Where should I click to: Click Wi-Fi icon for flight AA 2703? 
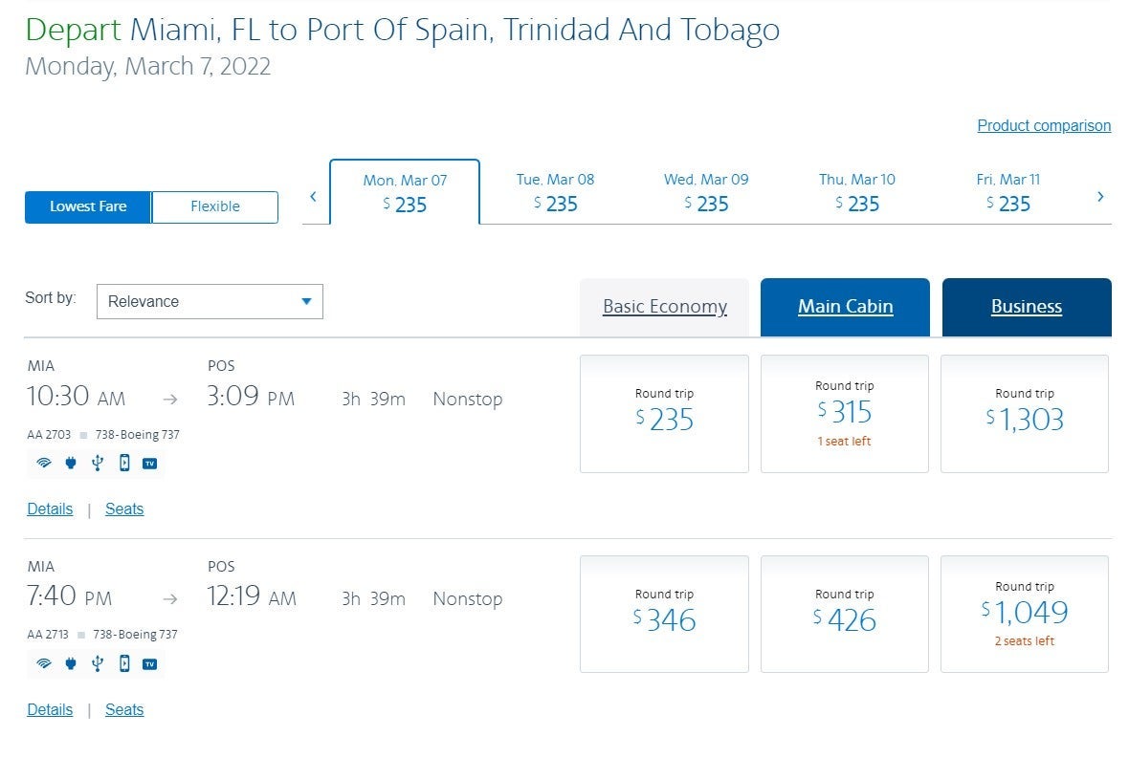43,464
